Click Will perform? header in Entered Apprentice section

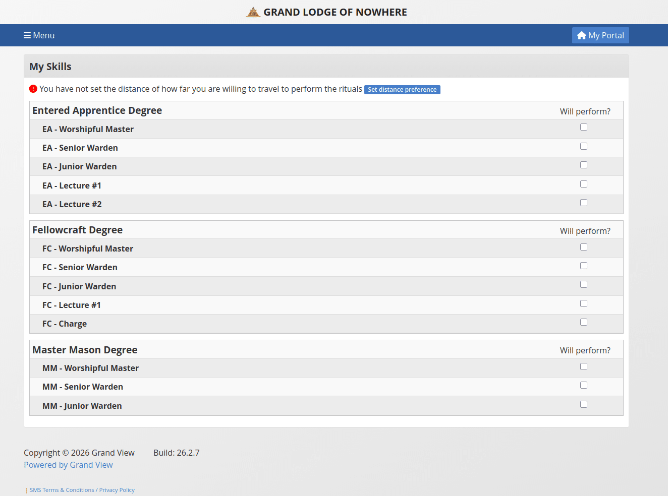coord(585,111)
